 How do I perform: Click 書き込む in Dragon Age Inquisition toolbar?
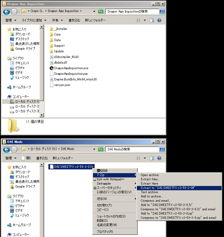[74, 20]
